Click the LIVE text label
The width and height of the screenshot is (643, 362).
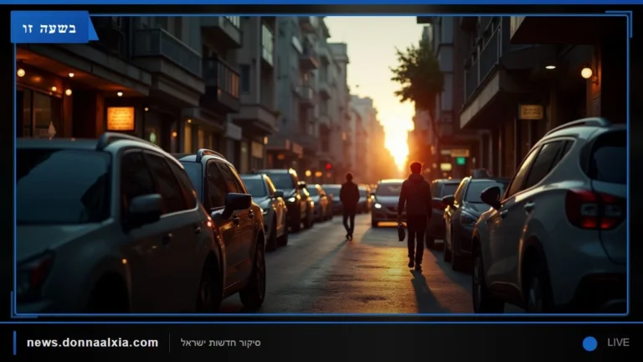click(618, 342)
